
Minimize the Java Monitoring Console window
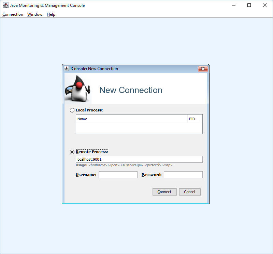pos(234,5)
